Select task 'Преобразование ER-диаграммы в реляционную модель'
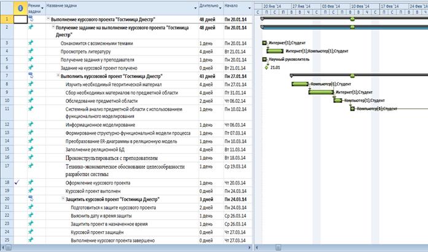428x252 pixels. [x=121, y=141]
